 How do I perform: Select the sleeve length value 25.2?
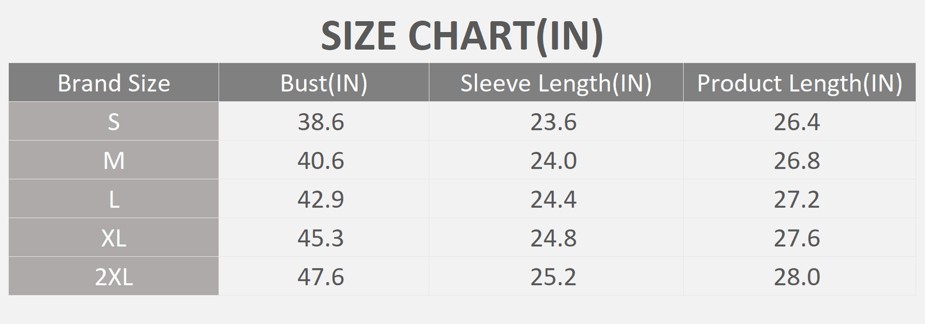(553, 277)
